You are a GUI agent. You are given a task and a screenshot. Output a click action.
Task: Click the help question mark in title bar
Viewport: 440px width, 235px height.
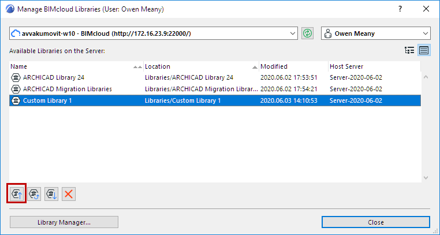[400, 9]
